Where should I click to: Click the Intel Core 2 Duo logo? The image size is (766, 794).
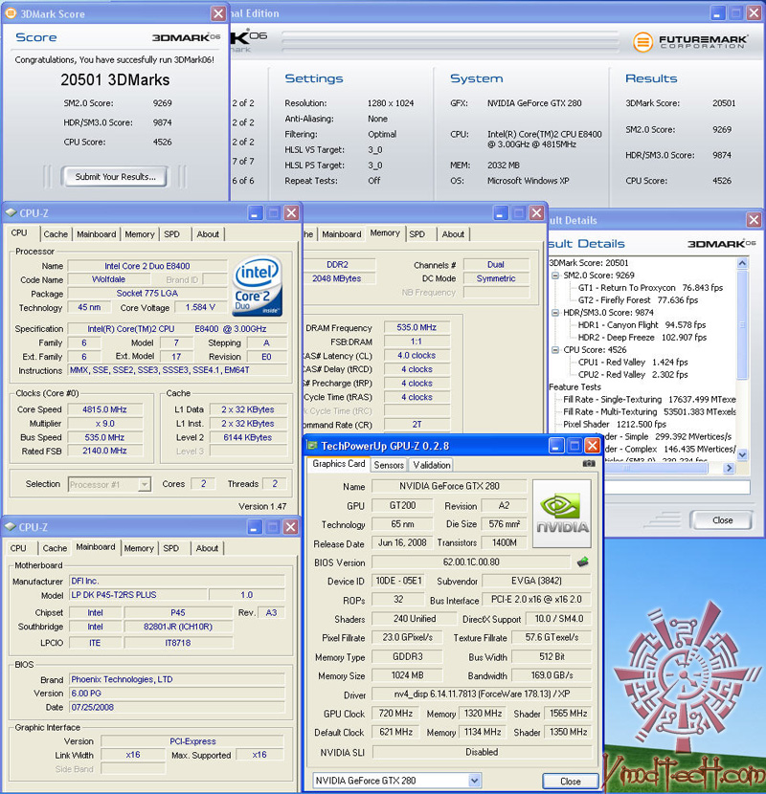tap(257, 286)
